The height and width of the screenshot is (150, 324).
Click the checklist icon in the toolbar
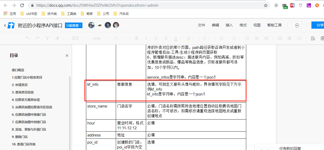pyautogui.click(x=247, y=38)
